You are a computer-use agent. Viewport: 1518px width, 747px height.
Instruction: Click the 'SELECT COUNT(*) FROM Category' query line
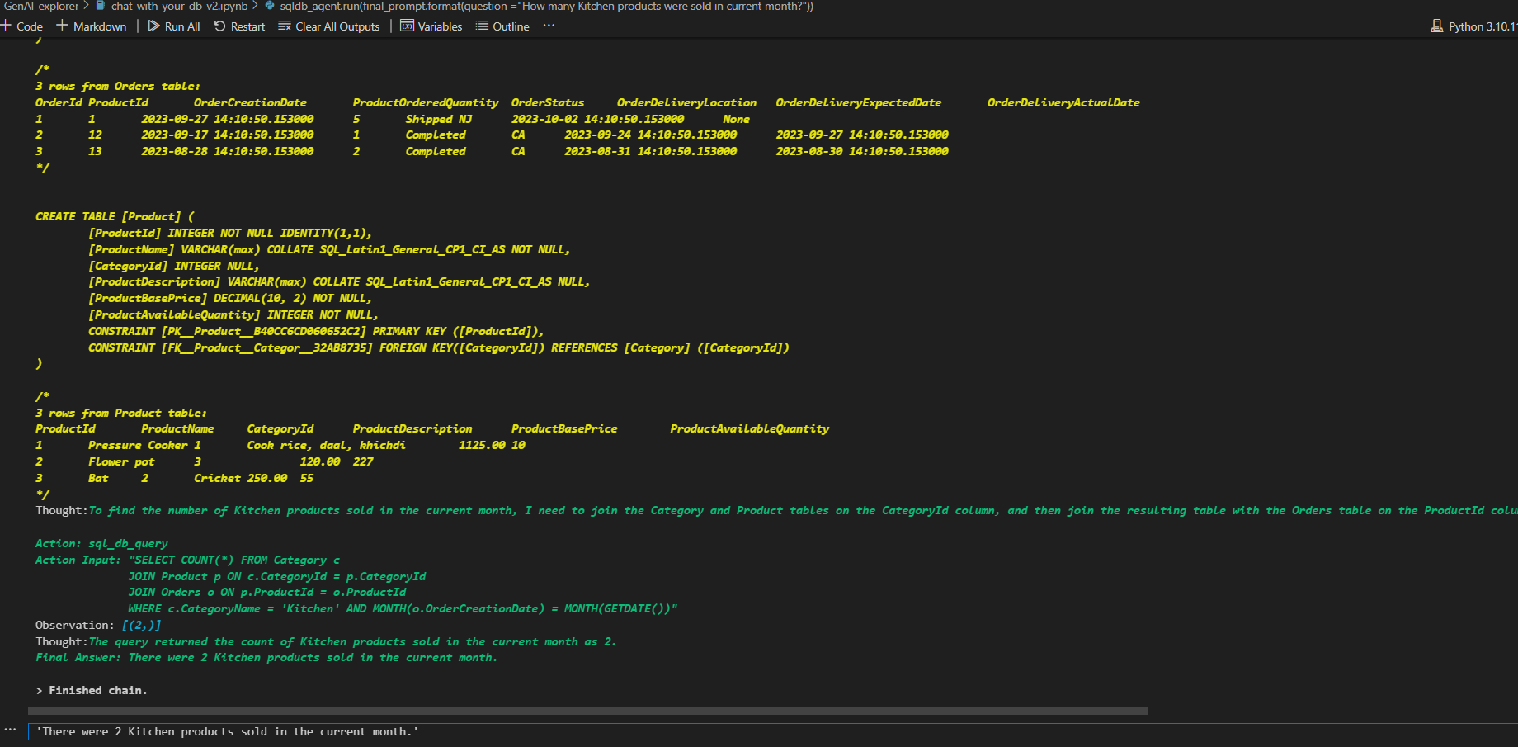pos(234,560)
